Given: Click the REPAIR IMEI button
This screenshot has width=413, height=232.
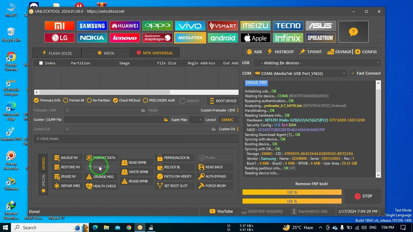Looking at the screenshot, I should (67, 186).
